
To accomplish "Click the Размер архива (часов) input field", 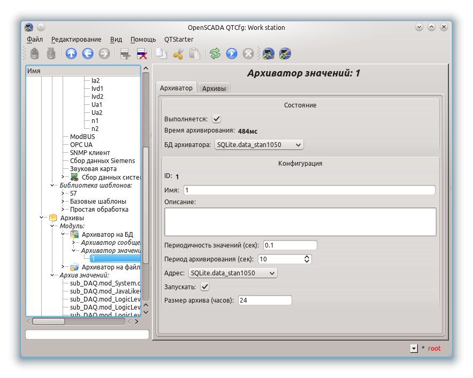I will point(265,300).
